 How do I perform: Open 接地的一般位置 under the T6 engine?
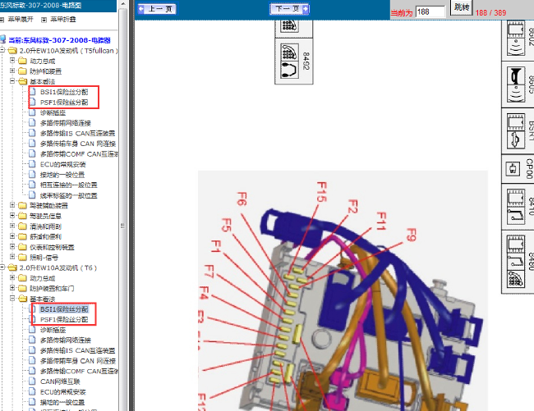tap(62, 402)
